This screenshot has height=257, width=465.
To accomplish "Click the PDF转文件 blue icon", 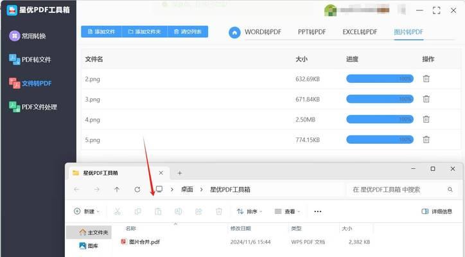I will click(x=15, y=59).
